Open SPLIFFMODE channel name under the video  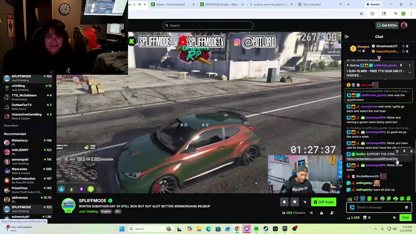(93, 201)
